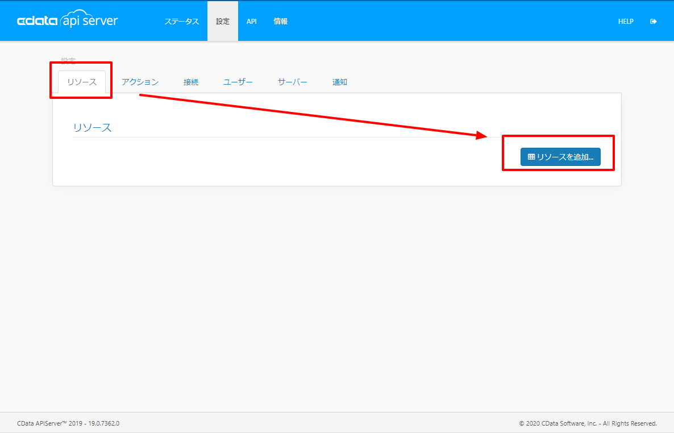Click the 2020 CData Software copyright text
Viewport: 674px width, 433px height.
(x=588, y=423)
